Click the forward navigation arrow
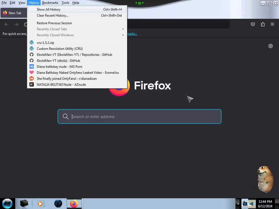Viewport: 279px width, 209px height. pyautogui.click(x=16, y=24)
